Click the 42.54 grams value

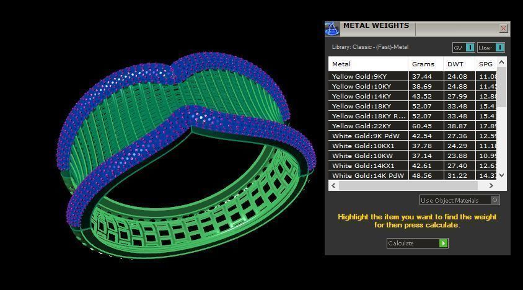tap(422, 136)
